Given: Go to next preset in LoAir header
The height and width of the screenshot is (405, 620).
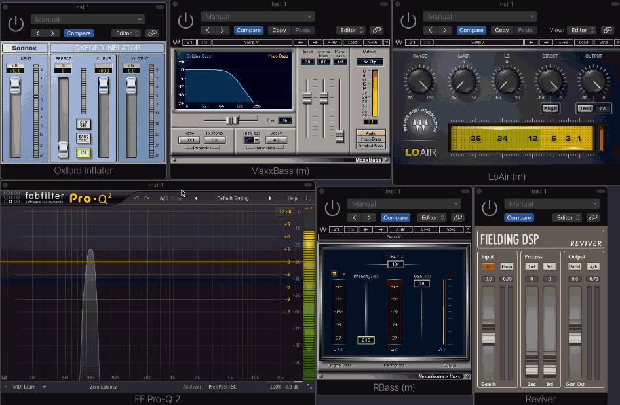Looking at the screenshot, I should (x=445, y=30).
